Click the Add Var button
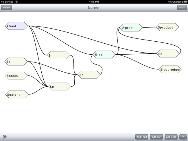This screenshot has width=188, height=141. tap(156, 137)
